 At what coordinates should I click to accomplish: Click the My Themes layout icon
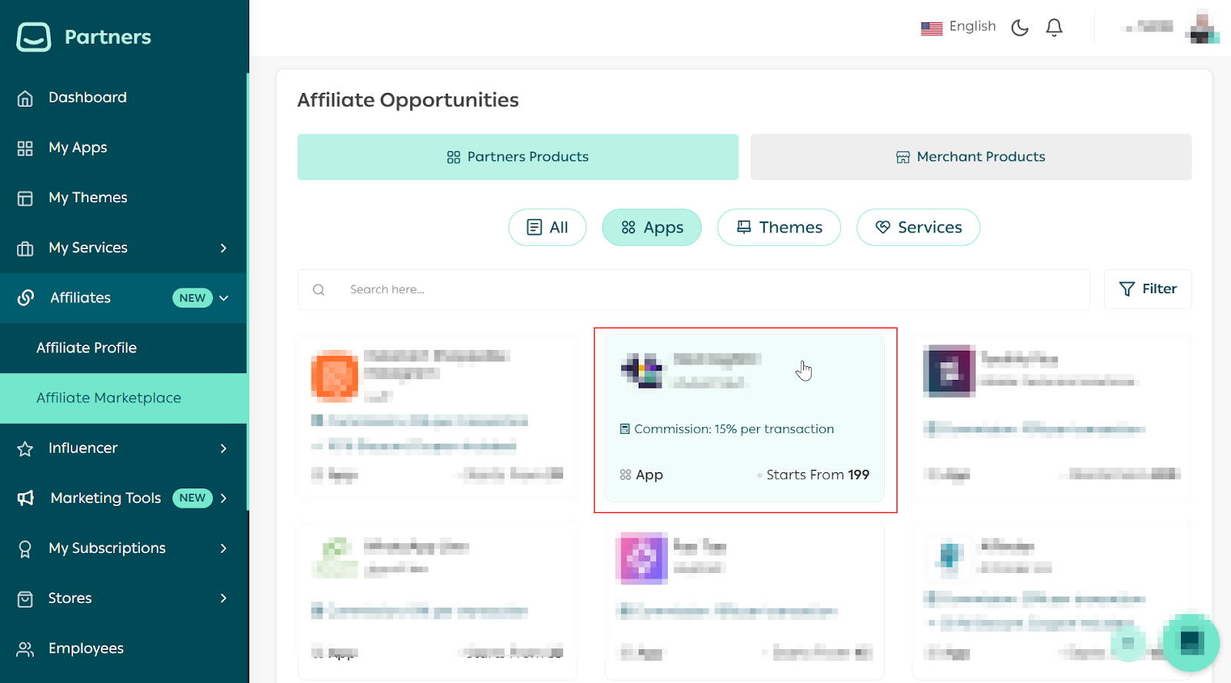pyautogui.click(x=25, y=198)
